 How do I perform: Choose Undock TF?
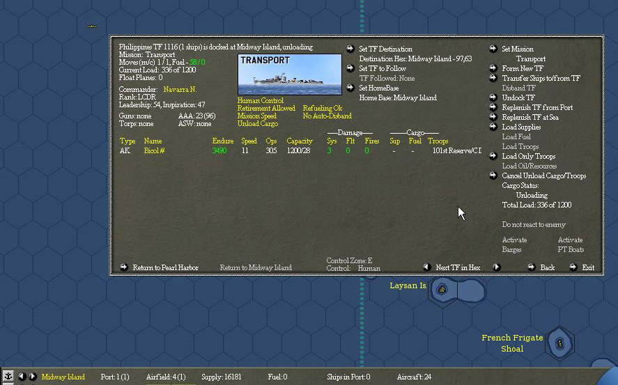(518, 97)
